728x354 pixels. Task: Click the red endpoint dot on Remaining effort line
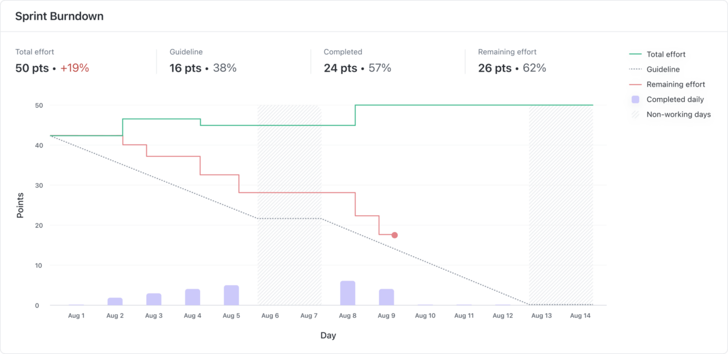click(395, 235)
